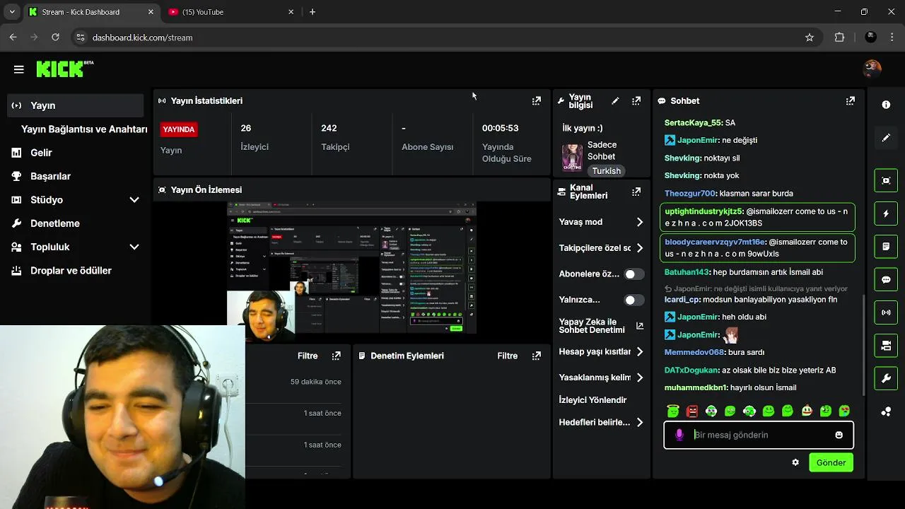Toggle the lightning bolt widget icon in right sidebar
This screenshot has height=509, width=905.
tap(886, 213)
